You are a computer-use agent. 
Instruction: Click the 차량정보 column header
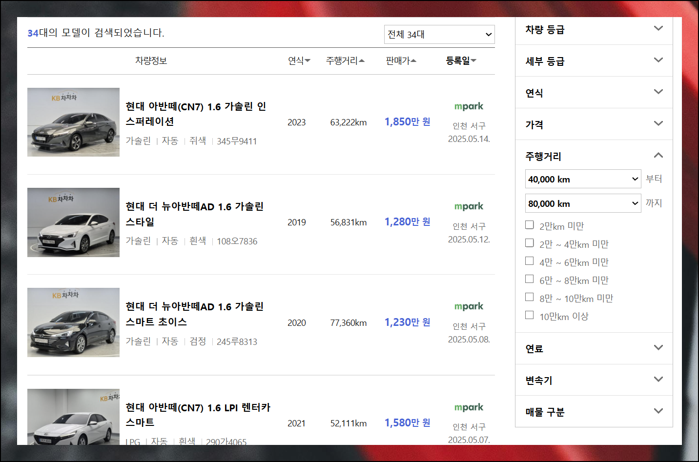[x=151, y=60]
